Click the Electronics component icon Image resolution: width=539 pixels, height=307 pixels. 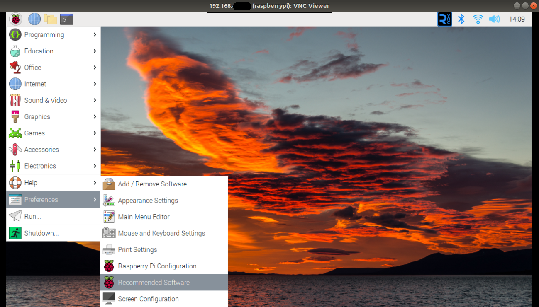tap(15, 166)
